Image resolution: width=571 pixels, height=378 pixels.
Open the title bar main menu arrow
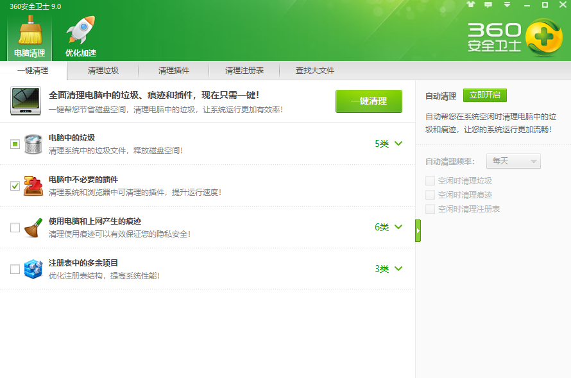pyautogui.click(x=507, y=4)
